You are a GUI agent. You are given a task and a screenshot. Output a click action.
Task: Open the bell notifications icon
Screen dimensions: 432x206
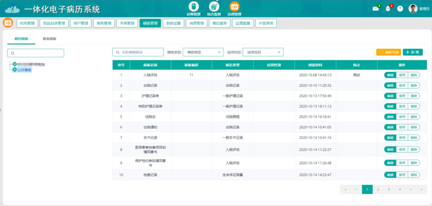(x=388, y=9)
